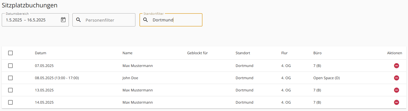Remove John Doe's Open Space booking
Image resolution: width=408 pixels, height=111 pixels.
pyautogui.click(x=396, y=78)
